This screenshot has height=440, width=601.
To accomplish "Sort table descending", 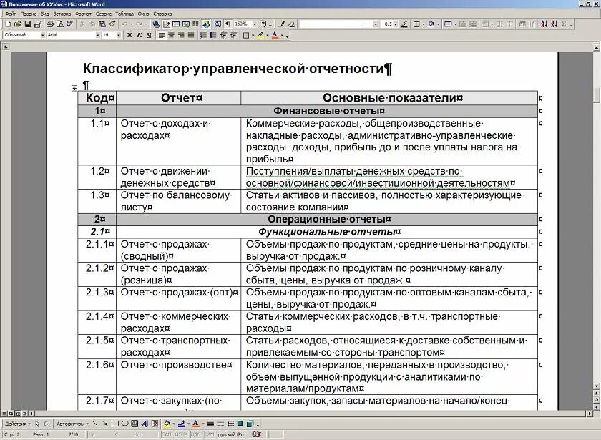I will (x=554, y=24).
